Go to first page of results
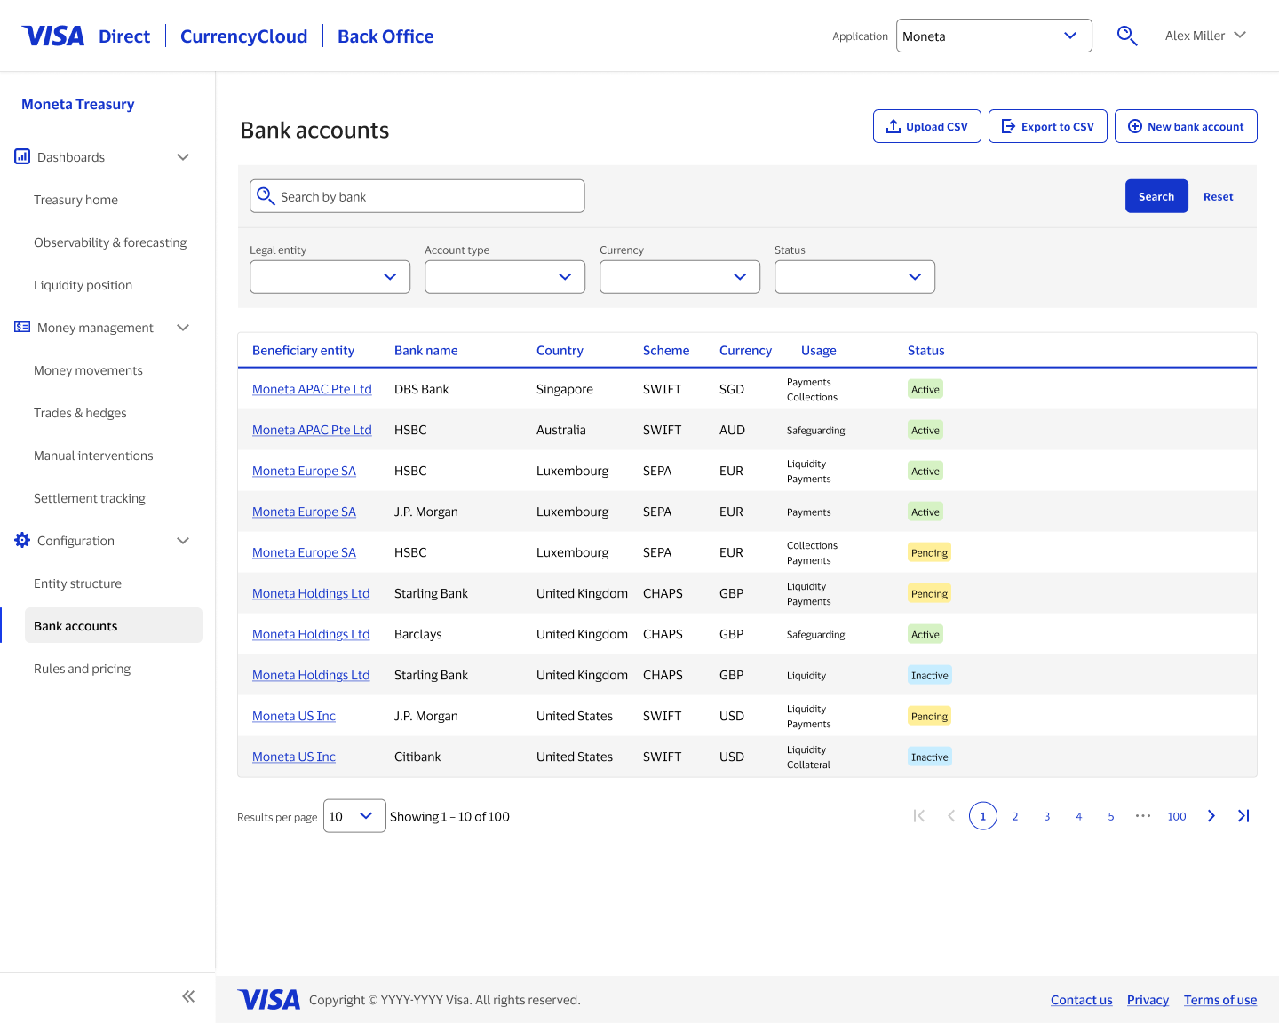The height and width of the screenshot is (1023, 1279). pos(919,816)
